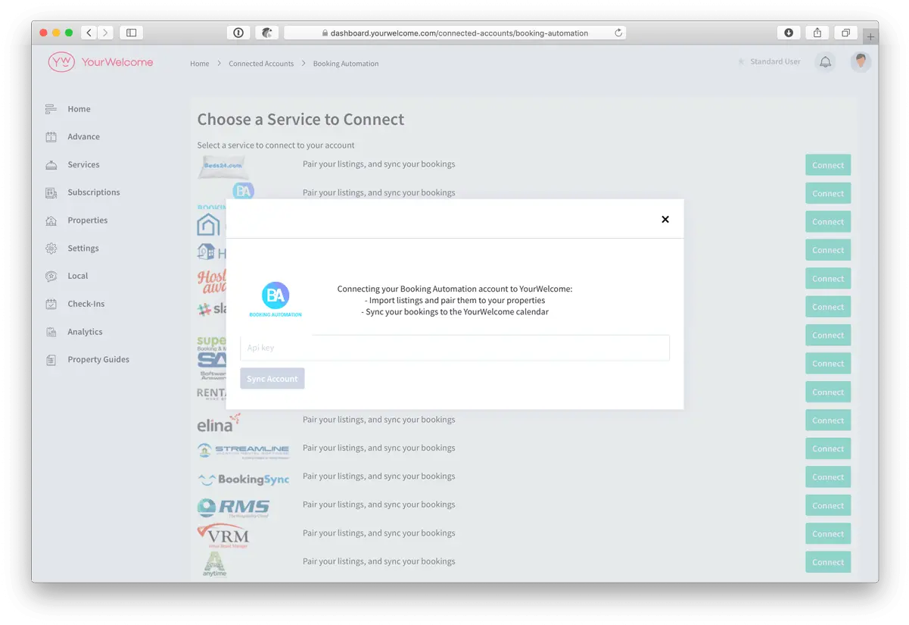909x625 pixels.
Task: Open the user profile avatar
Action: (x=861, y=62)
